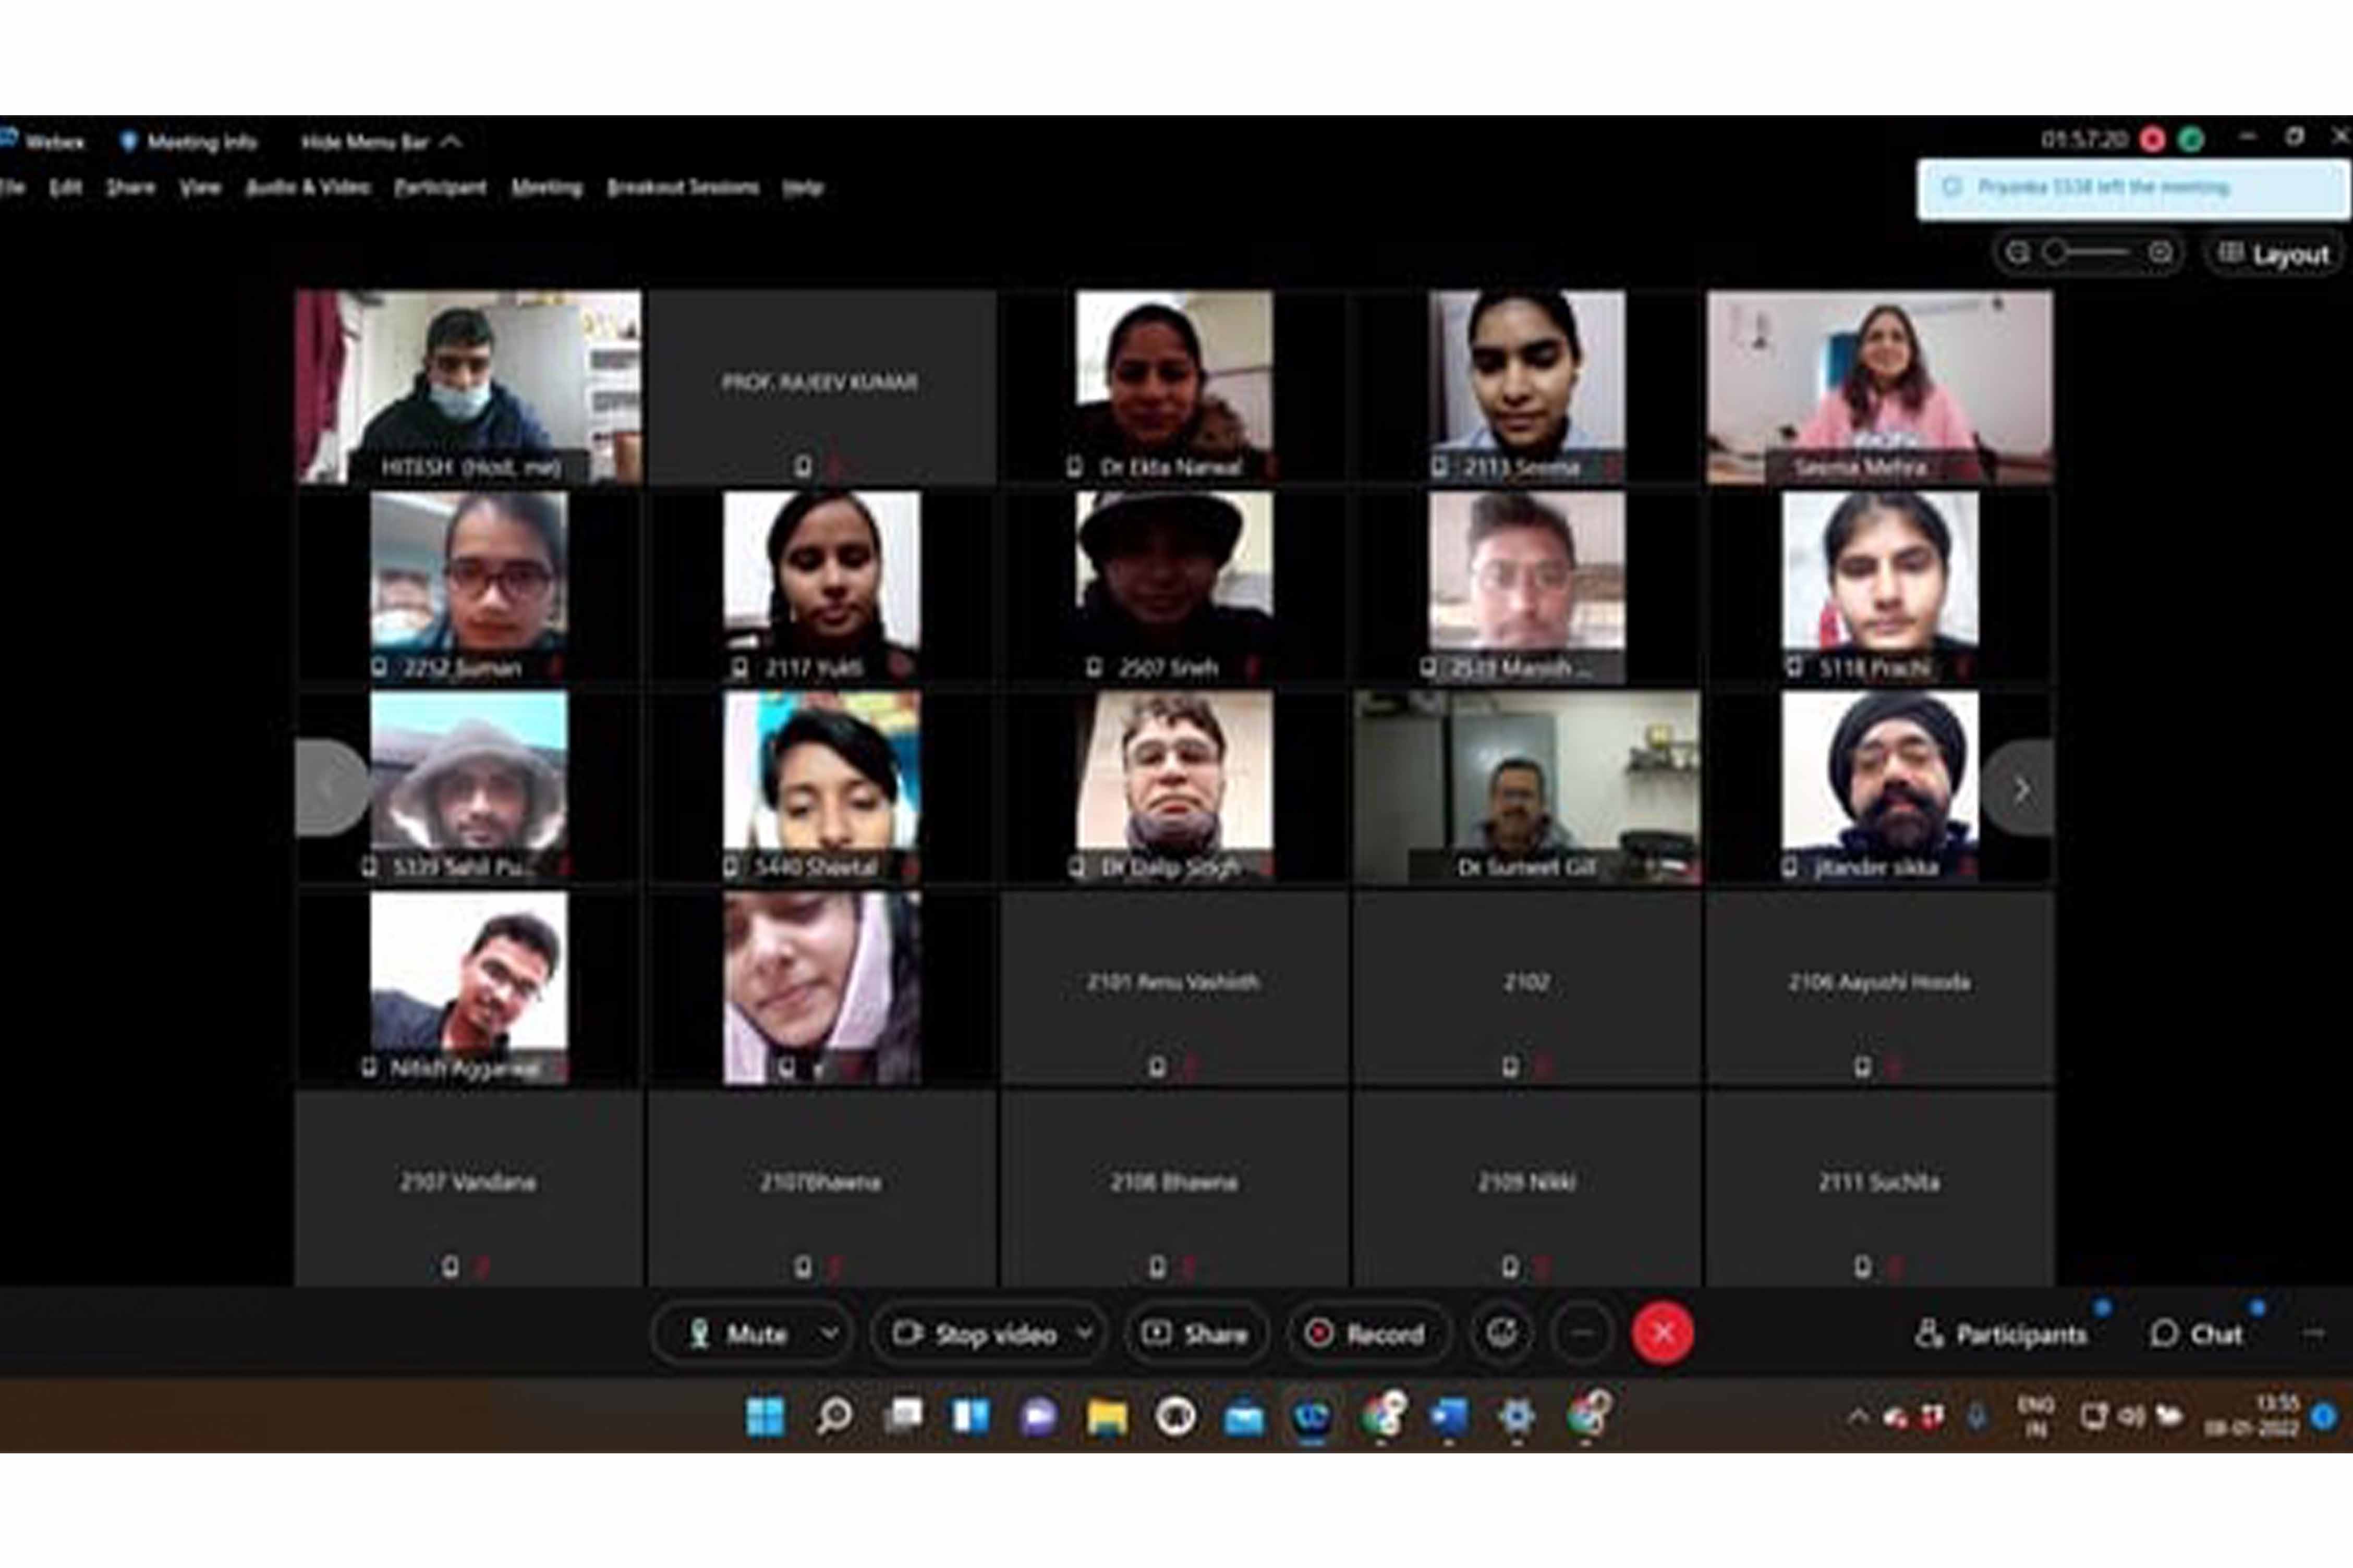2353x1568 pixels.
Task: Open the Participants panel
Action: (x=2002, y=1334)
